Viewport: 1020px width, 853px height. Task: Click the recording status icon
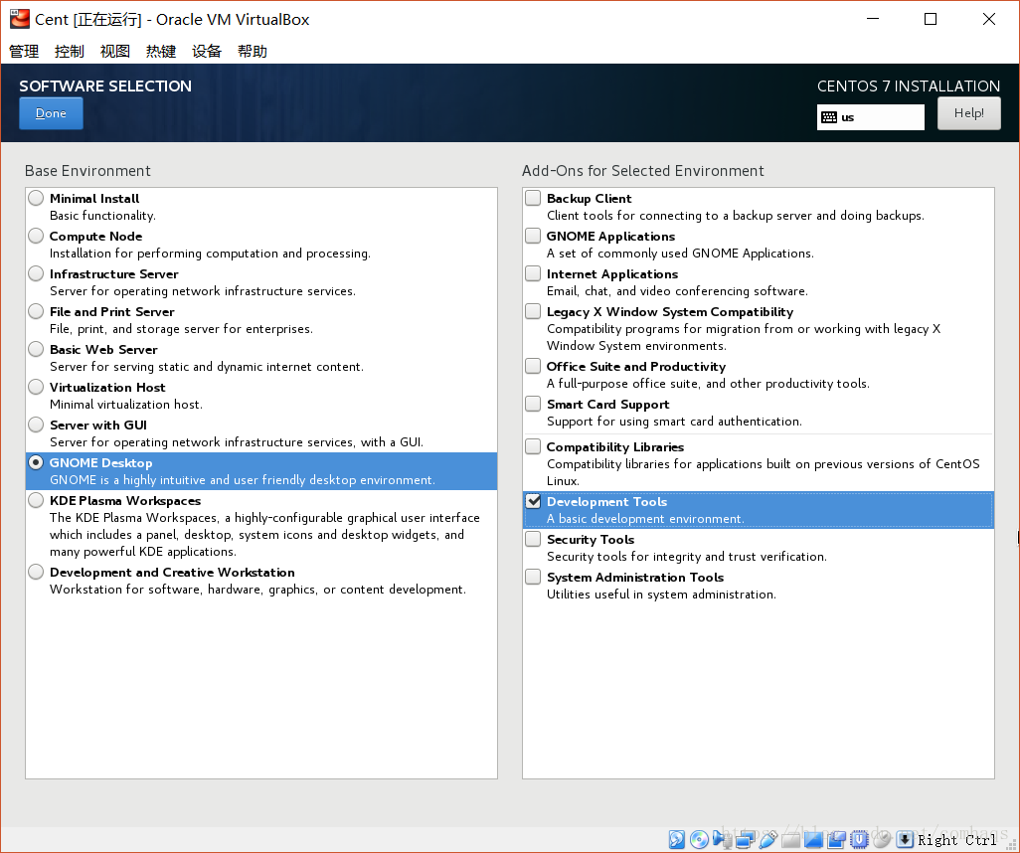836,839
